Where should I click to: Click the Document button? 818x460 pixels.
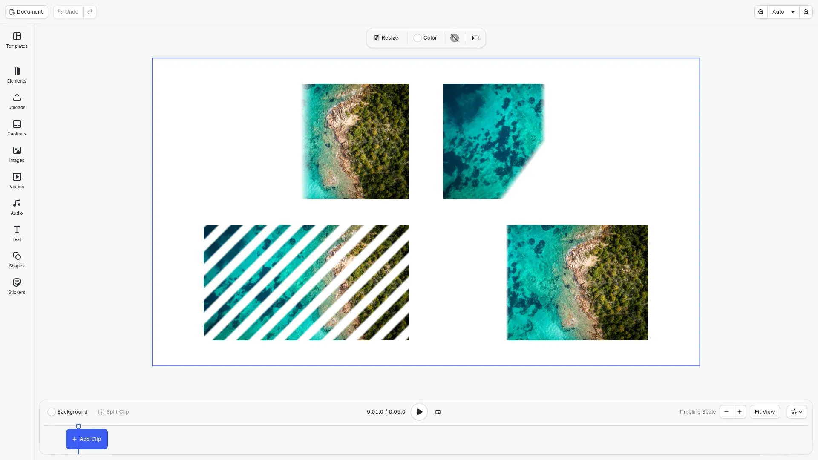coord(26,12)
